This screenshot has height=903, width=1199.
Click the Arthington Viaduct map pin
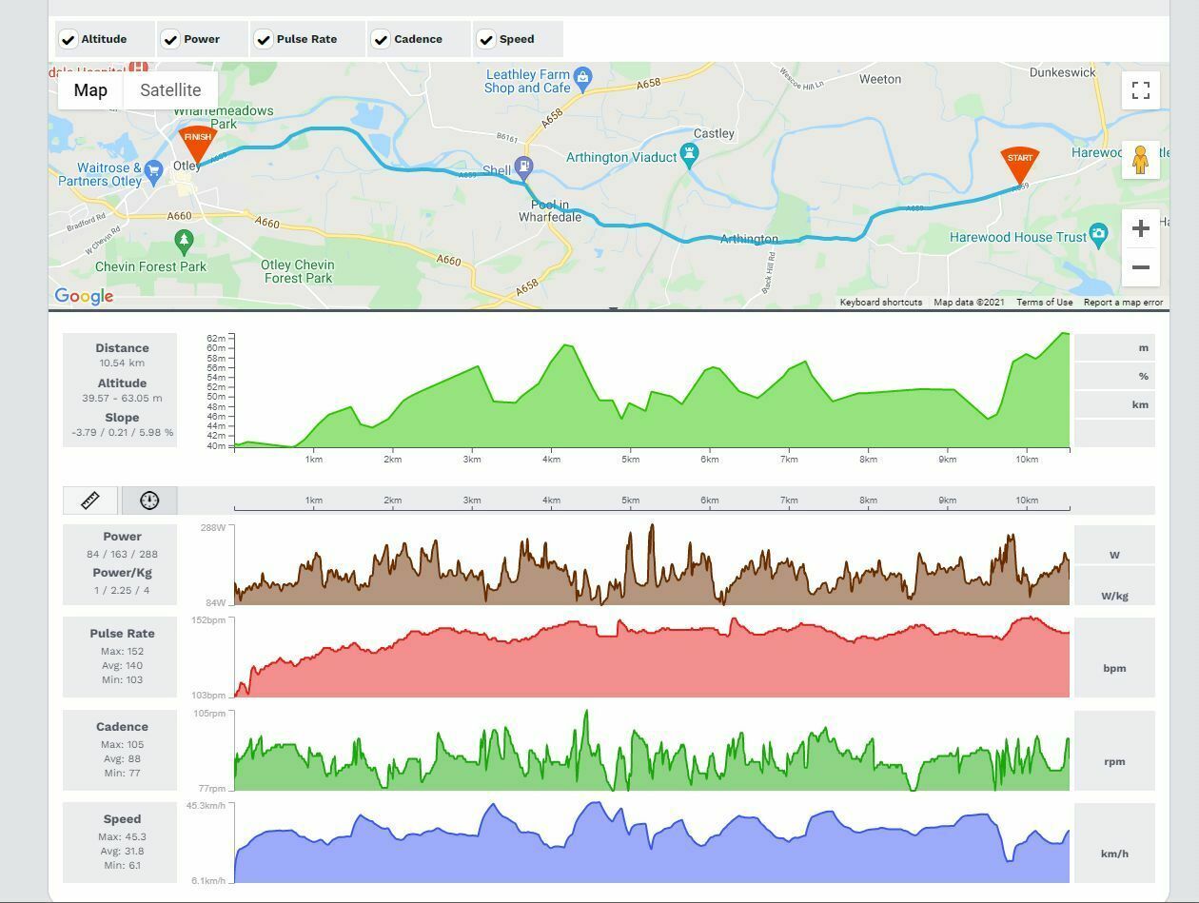690,154
